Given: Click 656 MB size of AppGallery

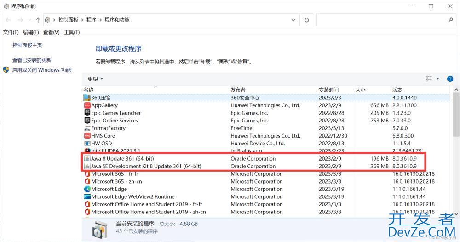Looking at the screenshot, I should coord(379,105).
